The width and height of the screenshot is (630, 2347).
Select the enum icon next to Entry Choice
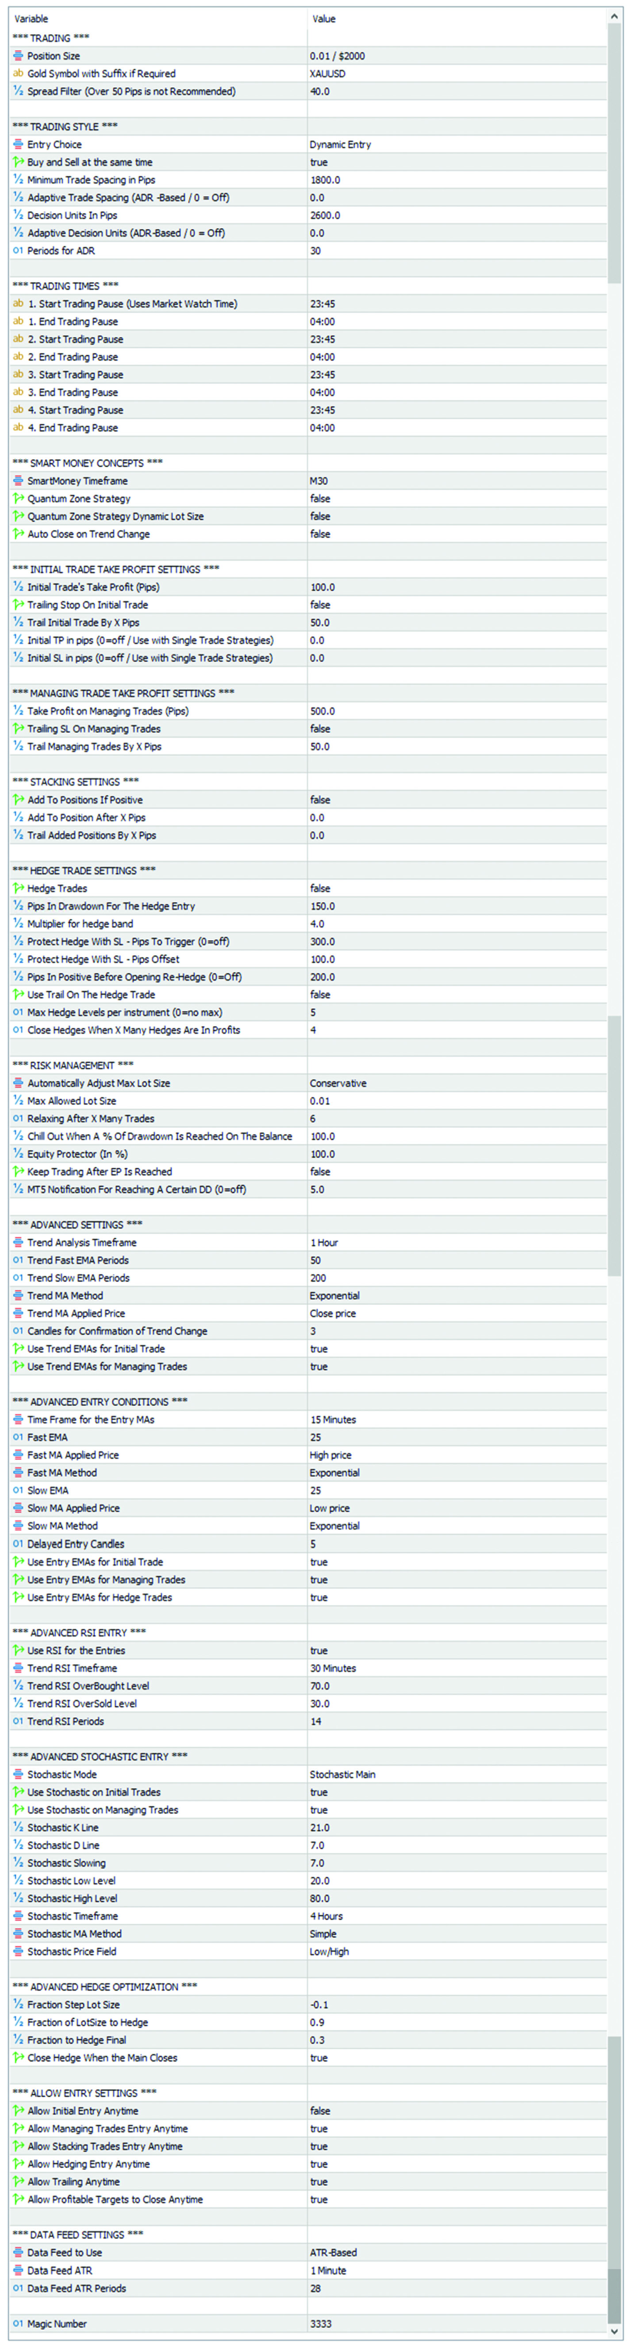[18, 144]
